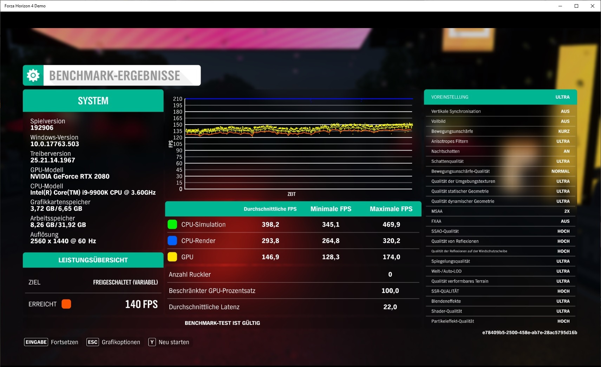Select the Bewegungsunschärfe-Qualität row

coord(500,171)
